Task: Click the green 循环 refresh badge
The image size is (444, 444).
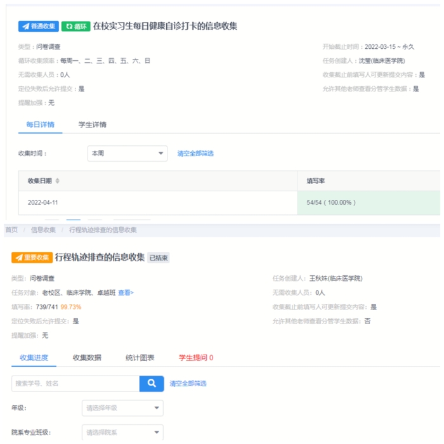Action: (75, 27)
